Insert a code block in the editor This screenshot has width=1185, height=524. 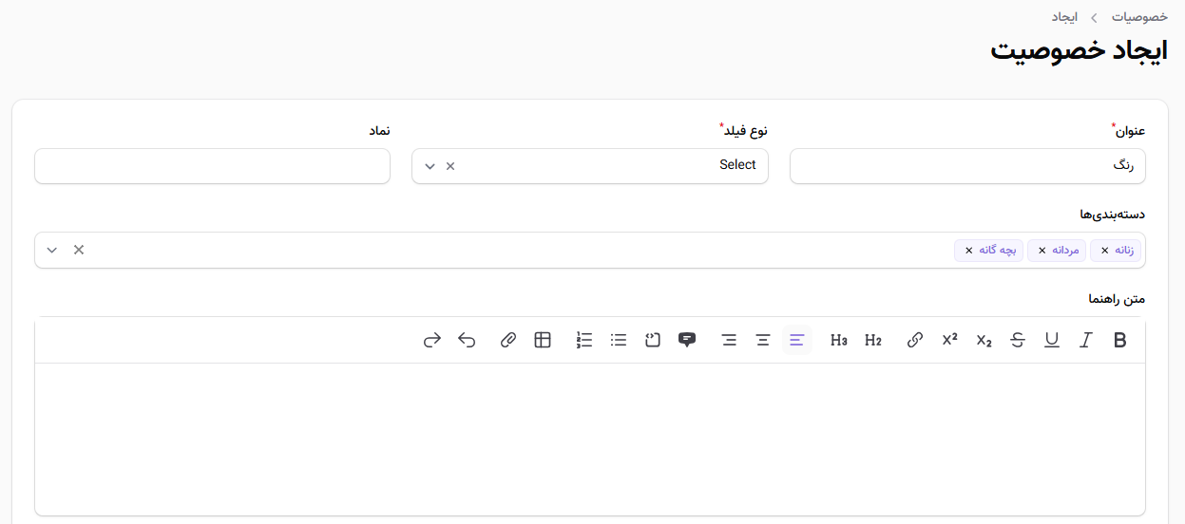tap(653, 340)
